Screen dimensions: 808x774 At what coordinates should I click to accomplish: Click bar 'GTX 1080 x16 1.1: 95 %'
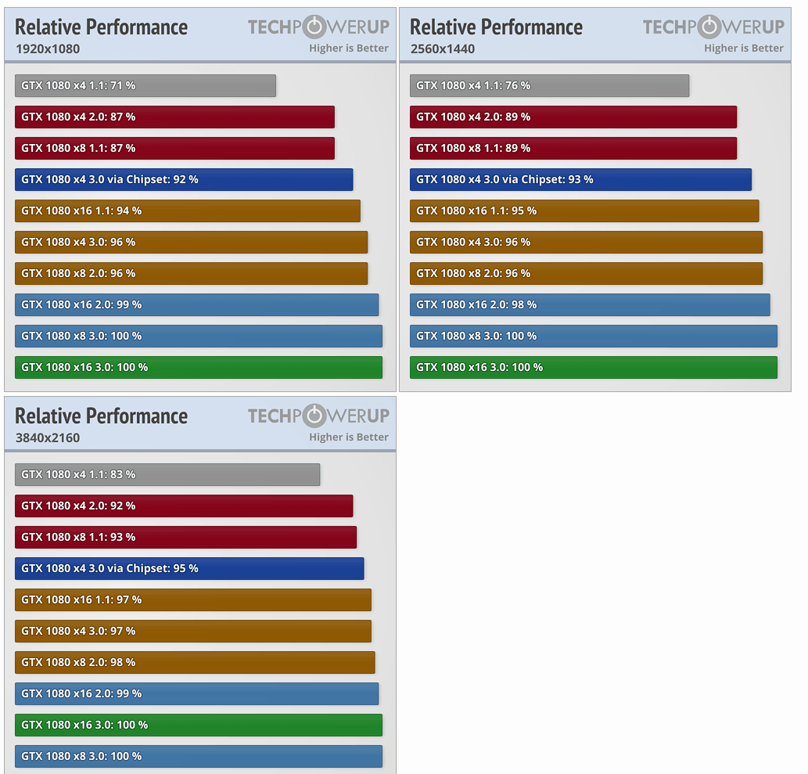coord(584,211)
